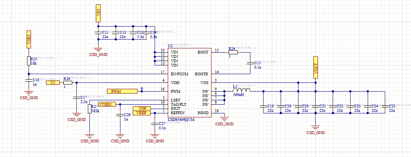This screenshot has height=157, width=411.
Task: Select the resistor symbol of R26
Action: point(68,82)
